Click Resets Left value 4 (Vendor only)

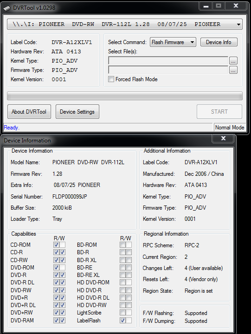click(201, 279)
